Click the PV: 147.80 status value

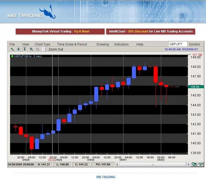click(103, 165)
